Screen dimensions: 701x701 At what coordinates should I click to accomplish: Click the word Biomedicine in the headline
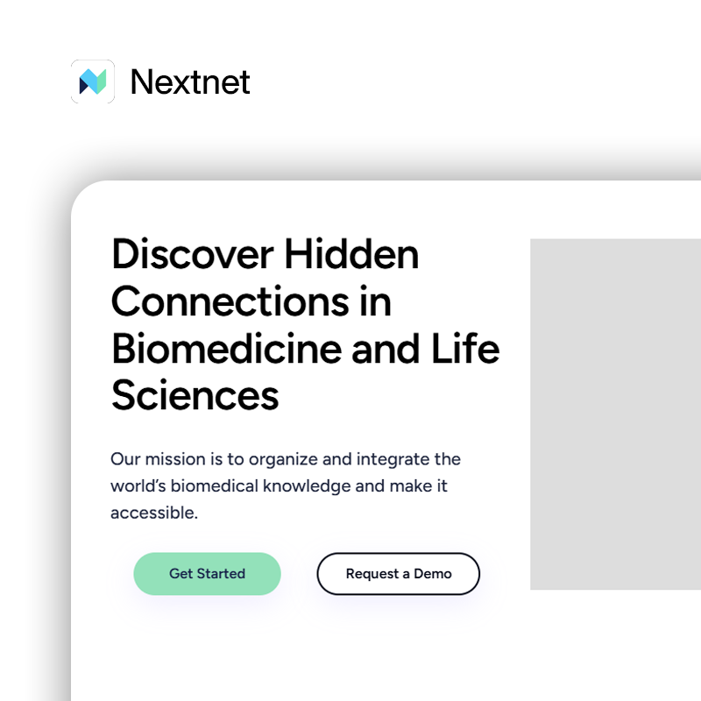click(x=226, y=348)
